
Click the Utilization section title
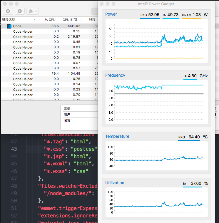coord(115,183)
